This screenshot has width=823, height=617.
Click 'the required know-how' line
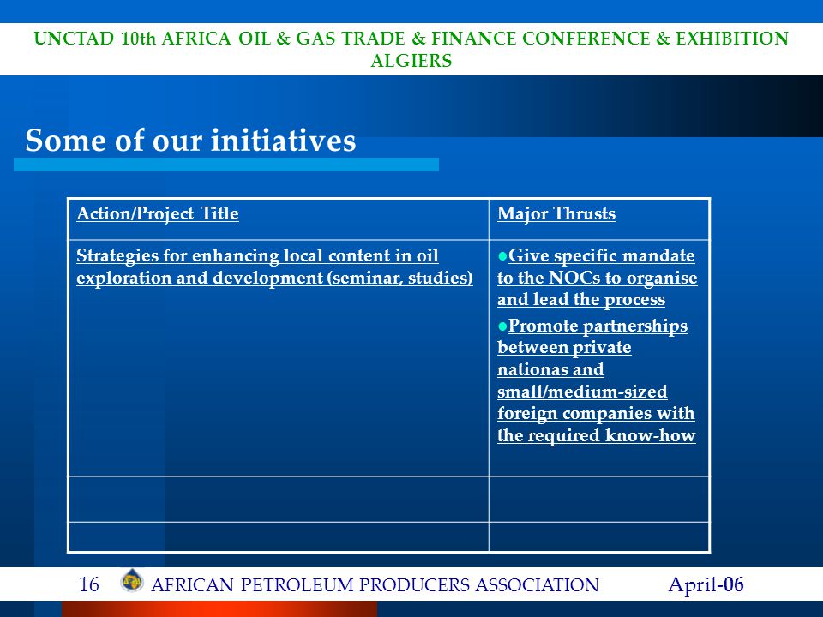(x=597, y=435)
